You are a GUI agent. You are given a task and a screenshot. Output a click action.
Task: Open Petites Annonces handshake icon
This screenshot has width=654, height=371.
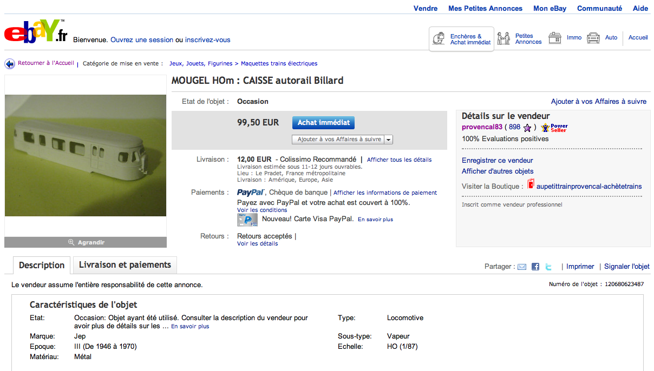pos(504,38)
